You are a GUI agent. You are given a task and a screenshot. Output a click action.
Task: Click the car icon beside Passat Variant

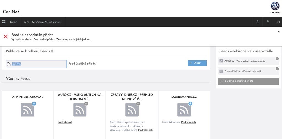click(27, 22)
